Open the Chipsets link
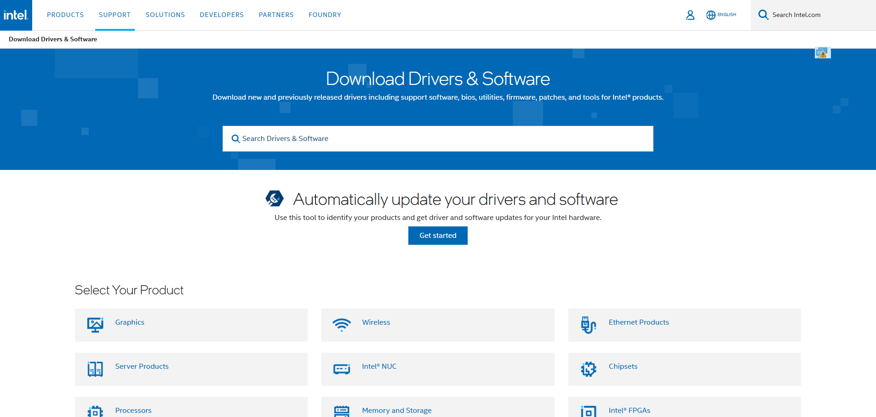Viewport: 876px width, 417px height. (623, 366)
